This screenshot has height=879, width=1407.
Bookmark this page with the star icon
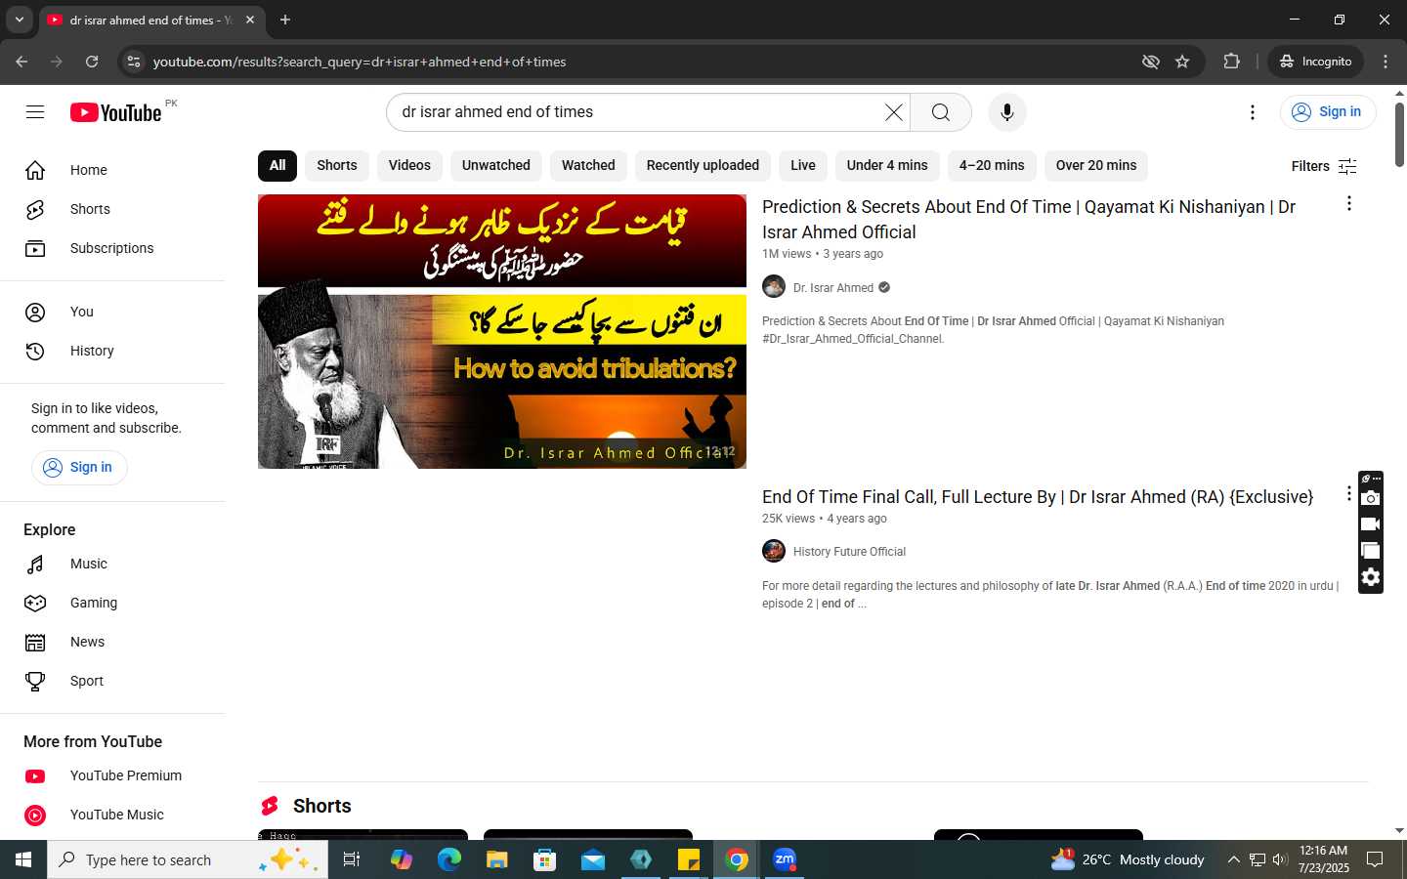tap(1182, 62)
